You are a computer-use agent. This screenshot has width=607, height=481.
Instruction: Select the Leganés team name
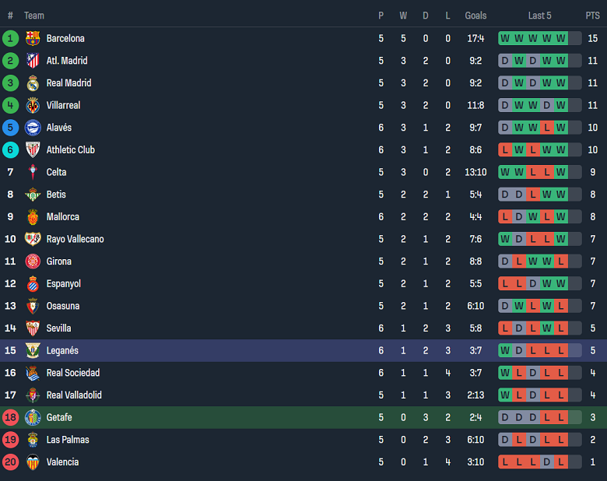click(x=62, y=350)
